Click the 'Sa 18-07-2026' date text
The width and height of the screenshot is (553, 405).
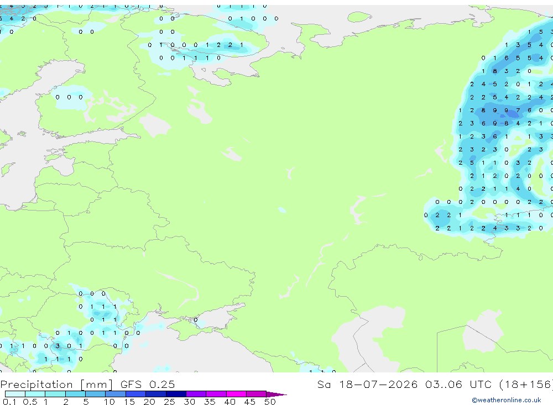[x=367, y=384]
